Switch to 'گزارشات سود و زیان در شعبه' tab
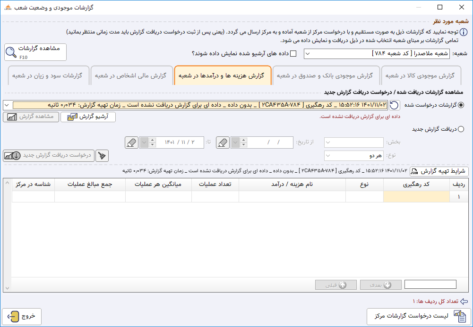This screenshot has width=473, height=327. pos(48,75)
